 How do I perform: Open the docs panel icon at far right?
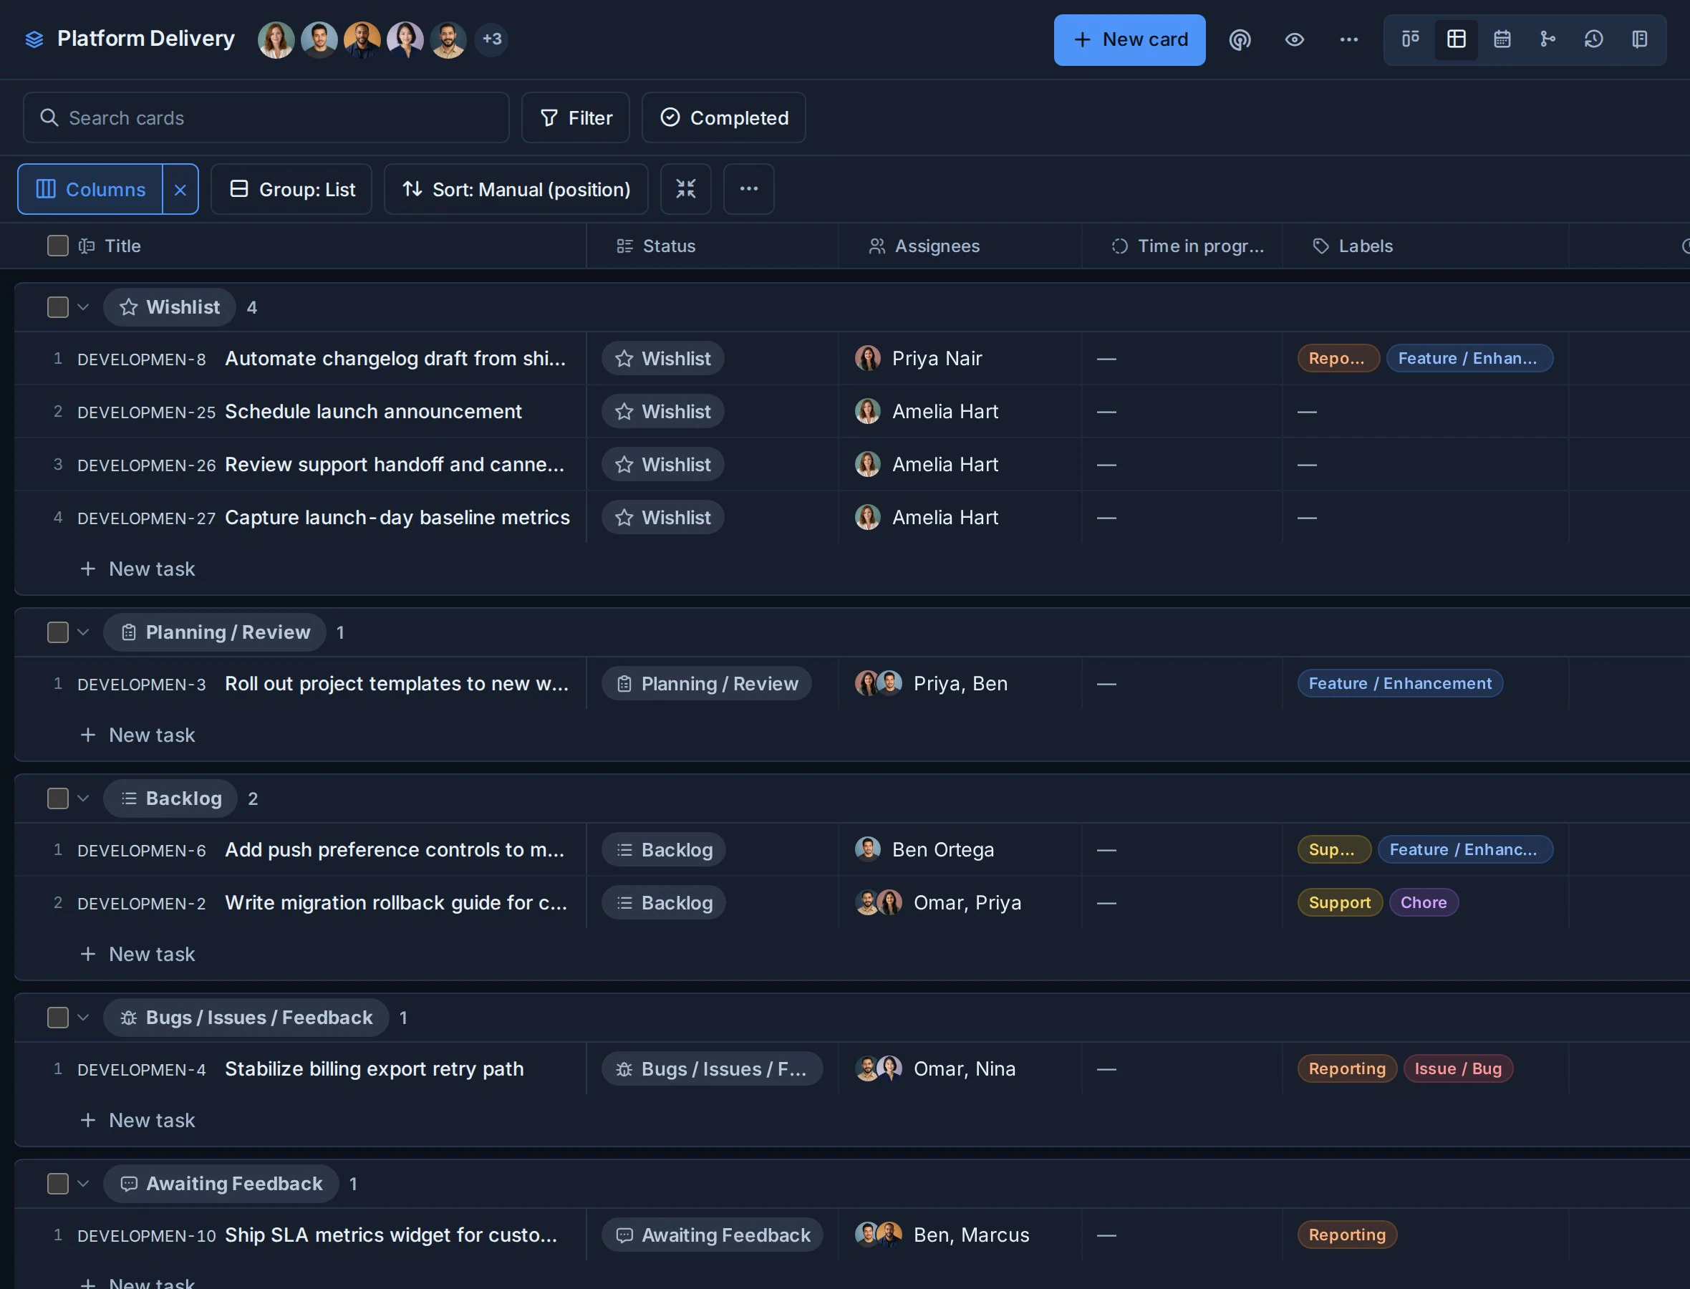click(x=1639, y=39)
